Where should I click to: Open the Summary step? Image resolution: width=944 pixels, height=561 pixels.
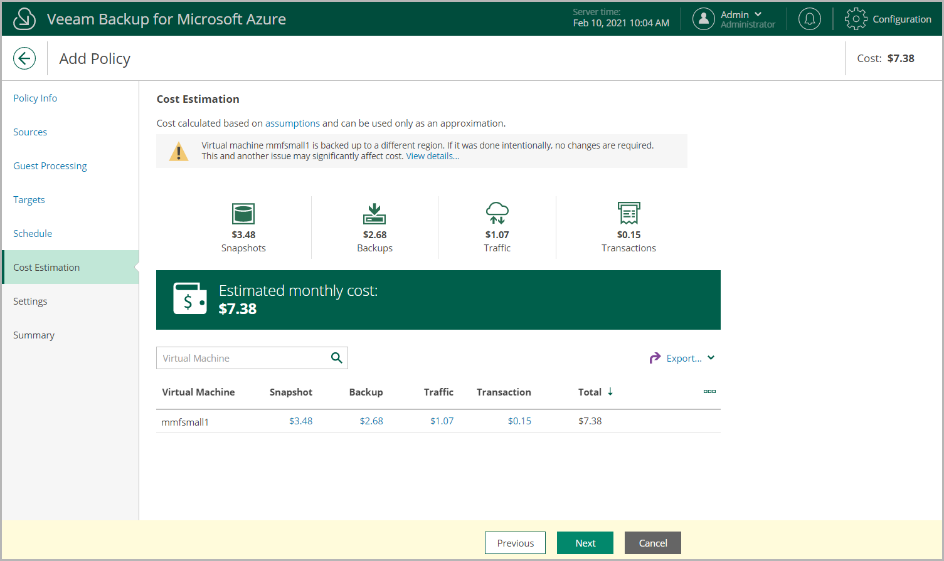coord(34,335)
